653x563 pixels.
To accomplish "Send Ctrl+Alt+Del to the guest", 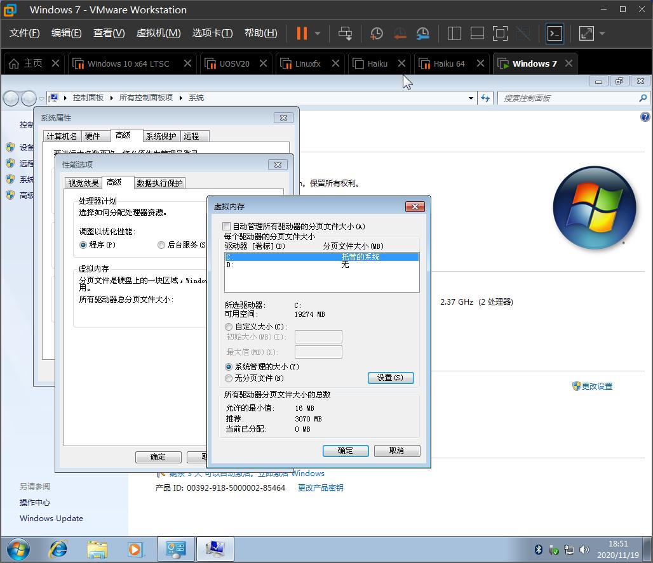I will point(346,33).
